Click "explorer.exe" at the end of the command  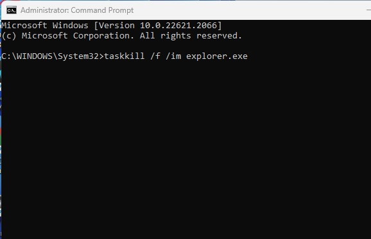tap(217, 56)
